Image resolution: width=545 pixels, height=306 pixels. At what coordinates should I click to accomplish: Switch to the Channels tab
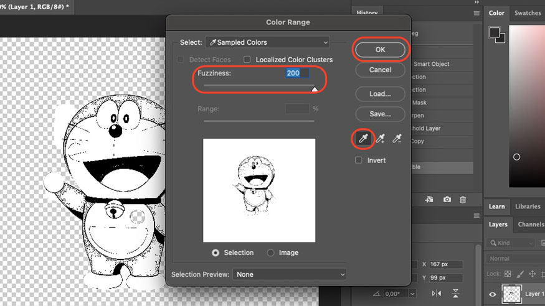coord(531,225)
